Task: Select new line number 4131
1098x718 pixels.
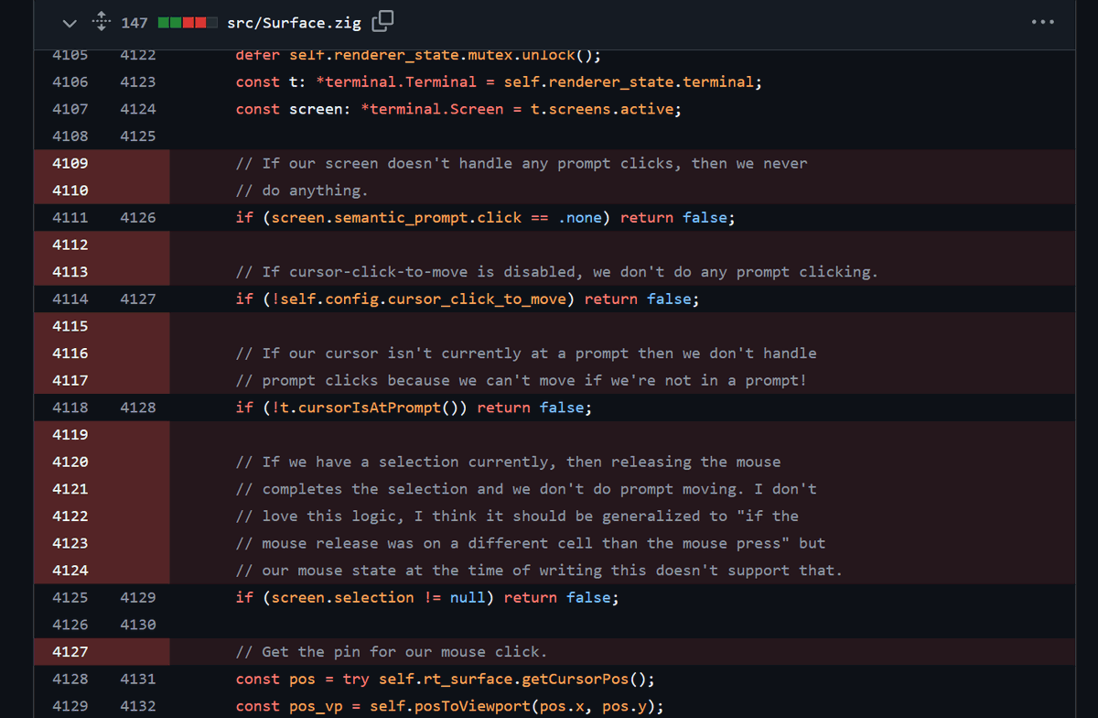Action: pyautogui.click(x=137, y=679)
